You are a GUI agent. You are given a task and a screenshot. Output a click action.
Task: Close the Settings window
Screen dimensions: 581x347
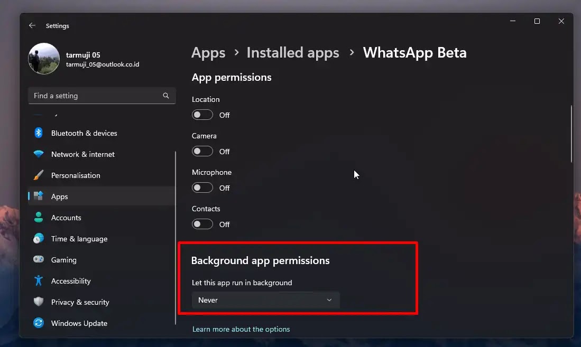561,21
